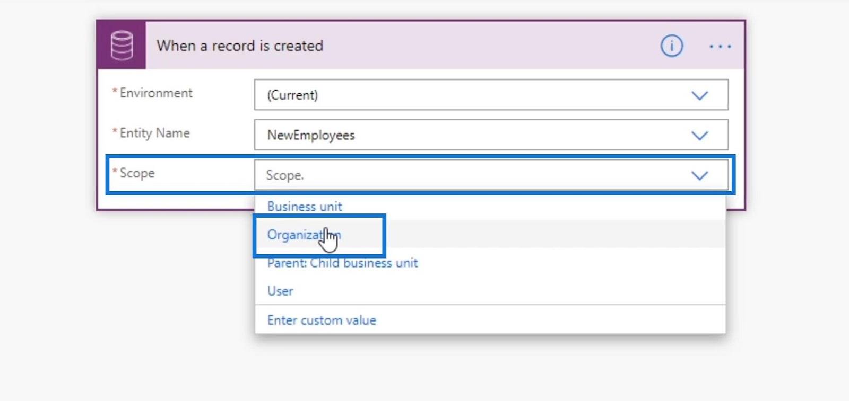Viewport: 849px width, 401px height.
Task: Expand the Entity Name dropdown chevron
Action: (x=699, y=136)
